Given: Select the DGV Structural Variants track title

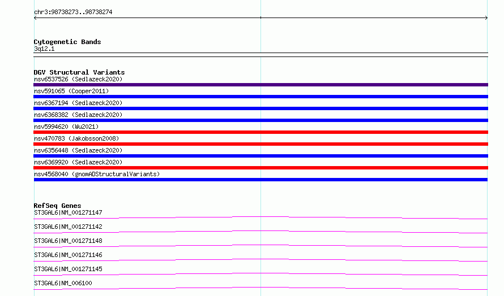Looking at the screenshot, I should tap(79, 72).
